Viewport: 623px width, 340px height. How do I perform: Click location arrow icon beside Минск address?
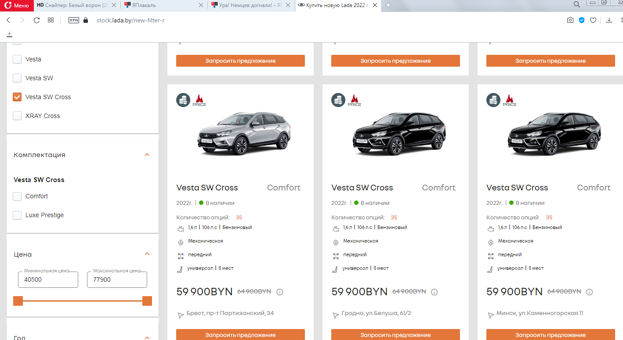pos(490,315)
